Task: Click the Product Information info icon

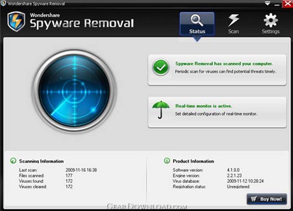Action: click(167, 160)
